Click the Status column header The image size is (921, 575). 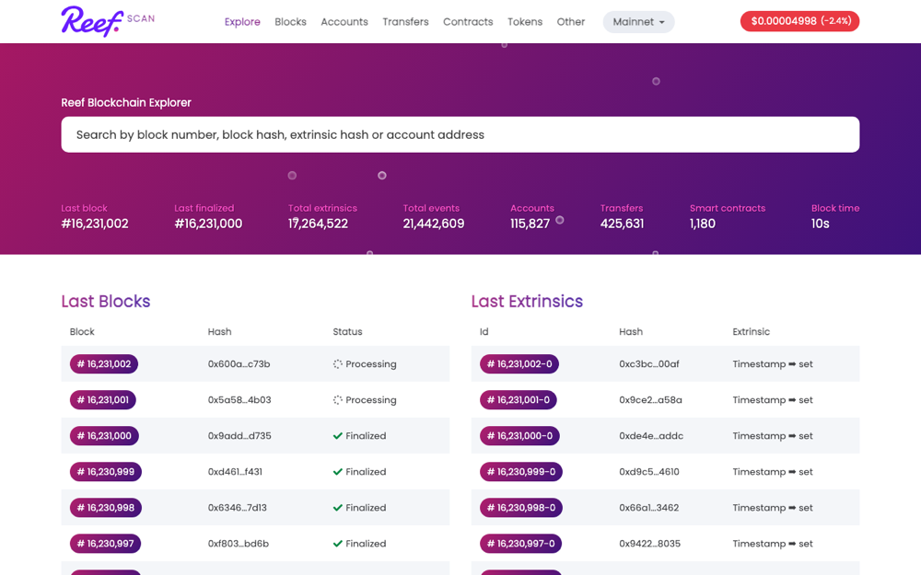tap(347, 331)
